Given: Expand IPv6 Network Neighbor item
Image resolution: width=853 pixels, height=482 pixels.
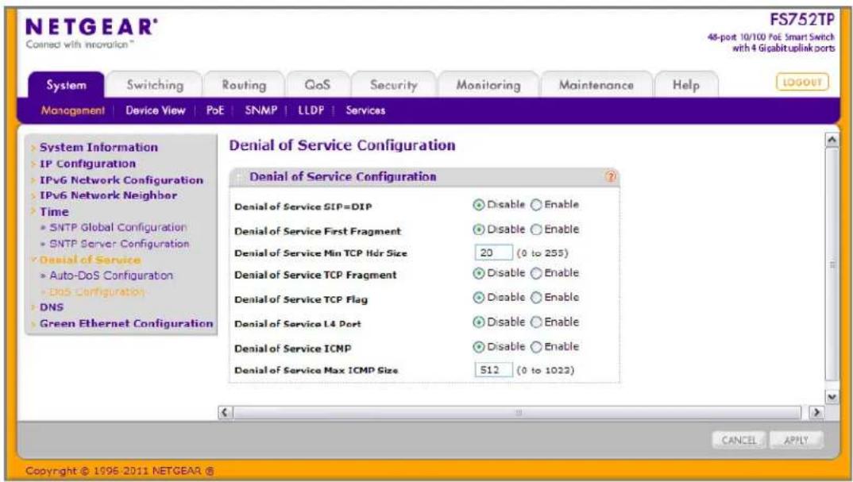Looking at the screenshot, I should click(108, 195).
